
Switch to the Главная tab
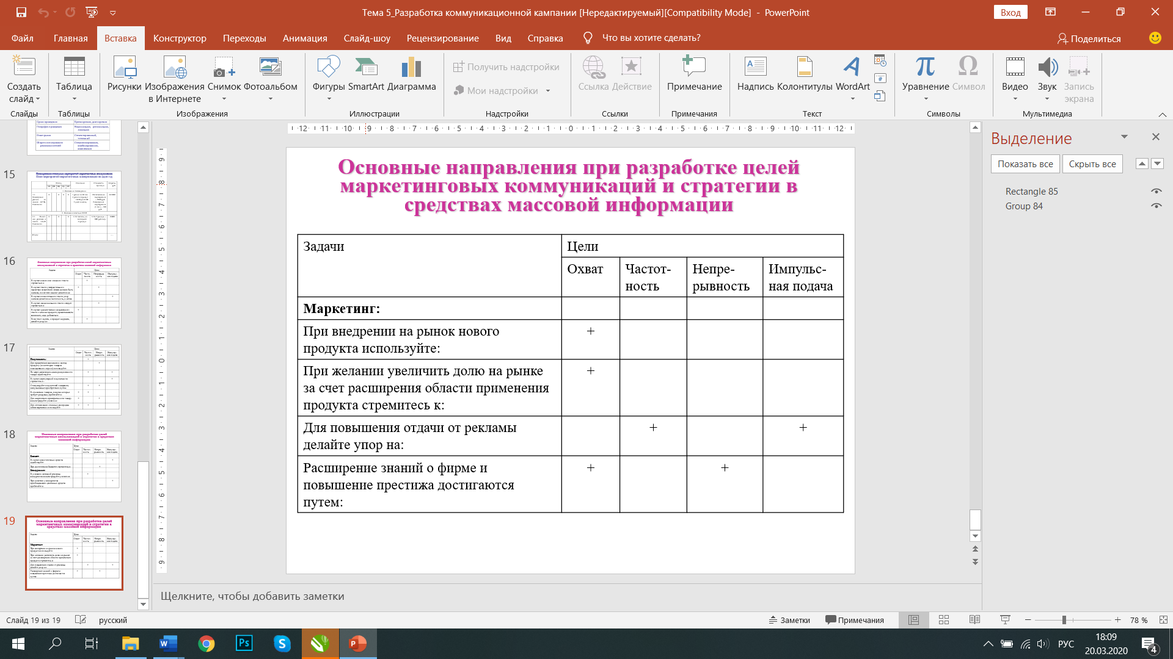(x=70, y=38)
